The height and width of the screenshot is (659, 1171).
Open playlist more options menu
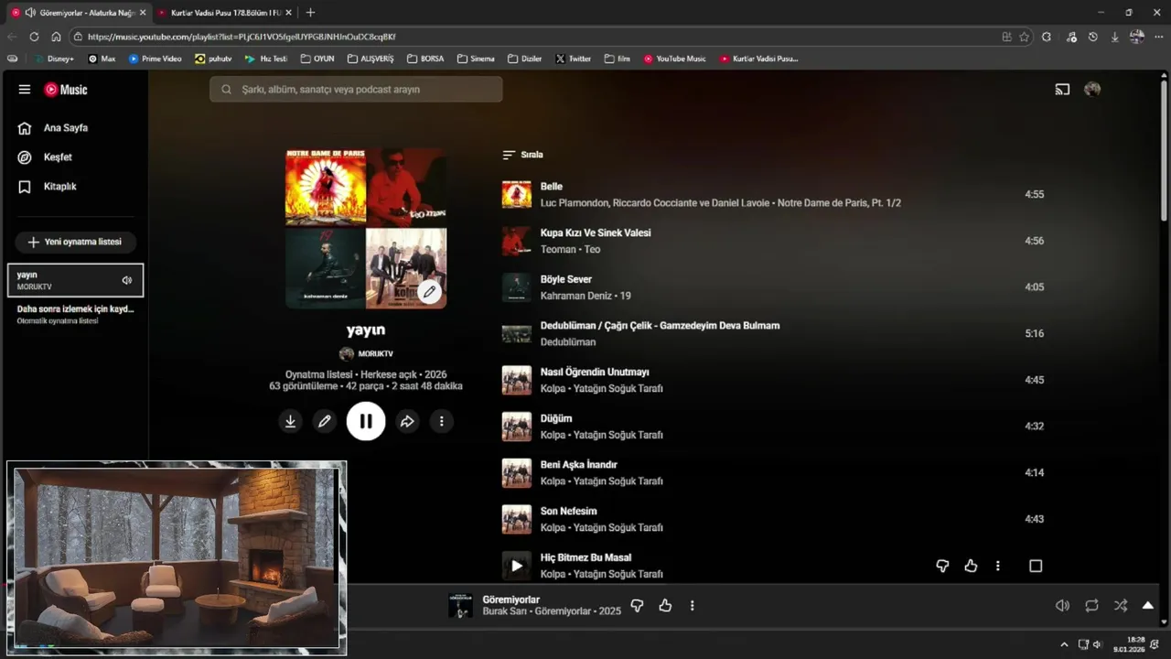point(442,421)
